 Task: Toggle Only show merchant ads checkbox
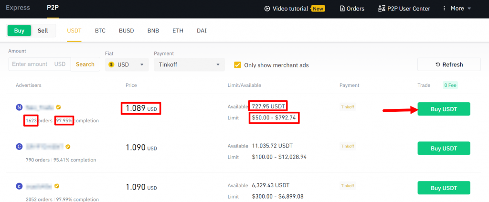[x=238, y=65]
